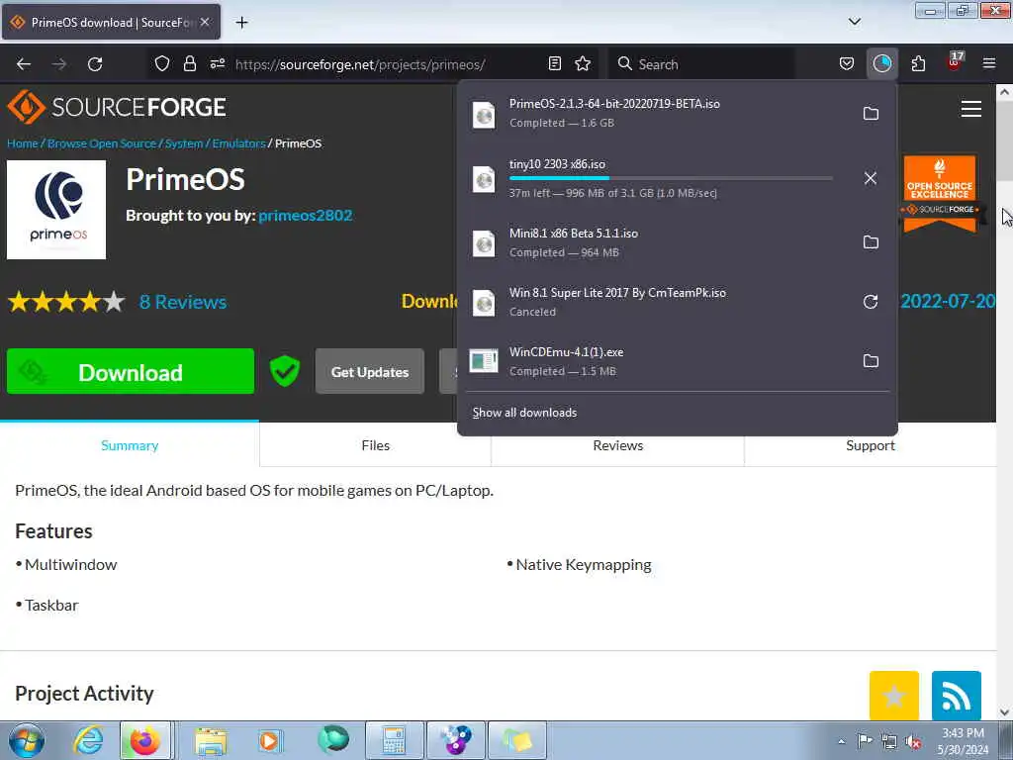Click the five-star rating display
This screenshot has width=1013, height=760.
point(66,302)
